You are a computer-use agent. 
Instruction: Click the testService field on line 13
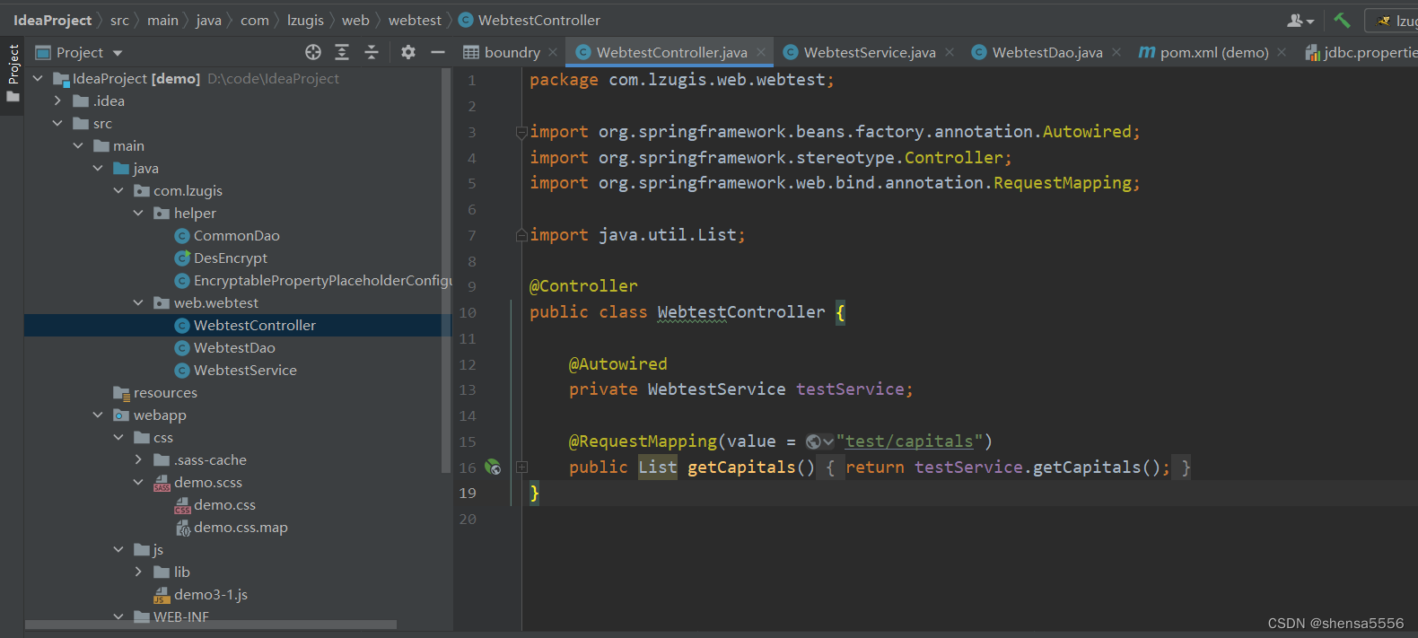point(850,389)
